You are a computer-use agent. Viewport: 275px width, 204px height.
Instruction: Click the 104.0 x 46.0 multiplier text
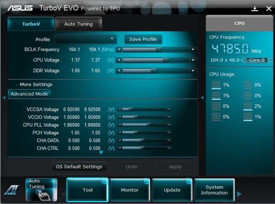(x=225, y=60)
